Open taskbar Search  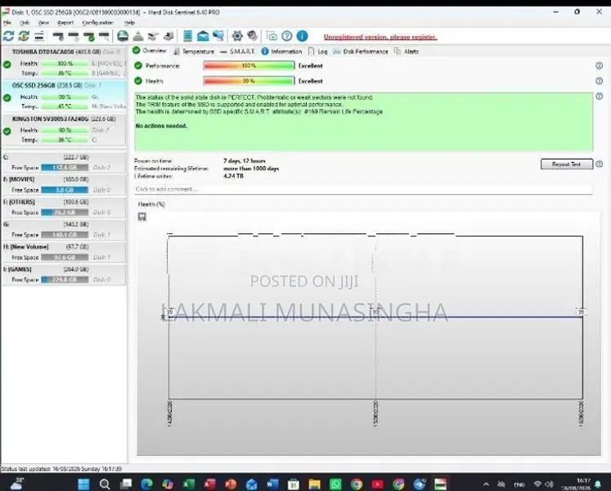(105, 484)
